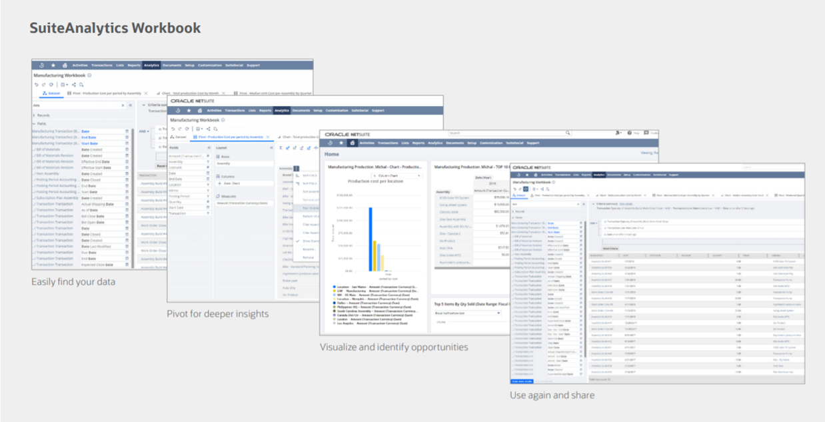
Task: Open the Customization menu in the find-your-data window
Action: click(x=209, y=65)
